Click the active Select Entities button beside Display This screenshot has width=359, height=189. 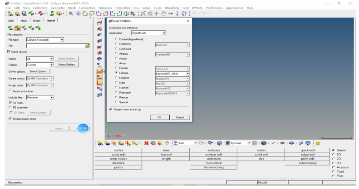click(x=66, y=65)
